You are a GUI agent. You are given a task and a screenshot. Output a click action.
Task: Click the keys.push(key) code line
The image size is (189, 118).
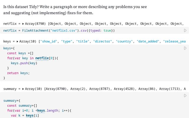pos(24,63)
